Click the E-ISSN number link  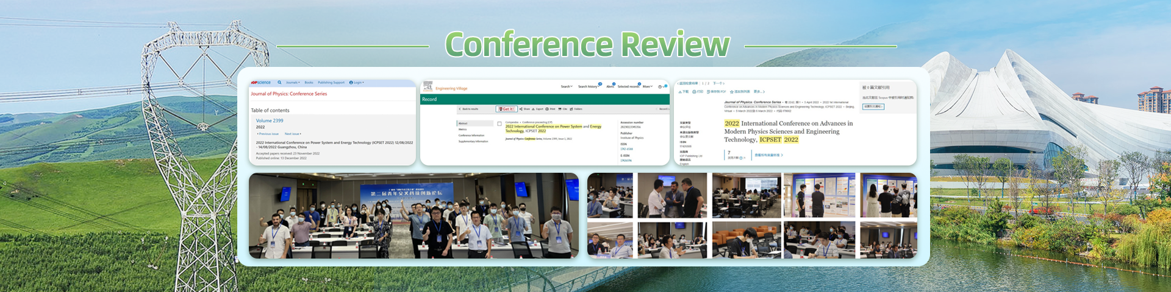tap(626, 161)
